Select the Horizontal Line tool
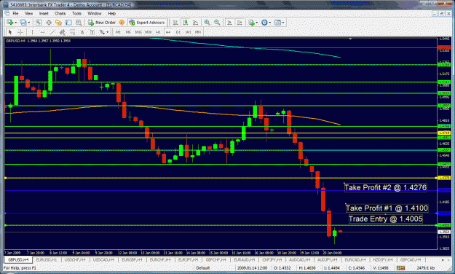Viewport: 455px width, 274px height. click(x=42, y=32)
